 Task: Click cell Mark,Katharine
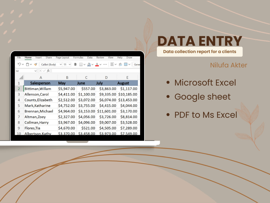pyautogui.click(x=41, y=106)
